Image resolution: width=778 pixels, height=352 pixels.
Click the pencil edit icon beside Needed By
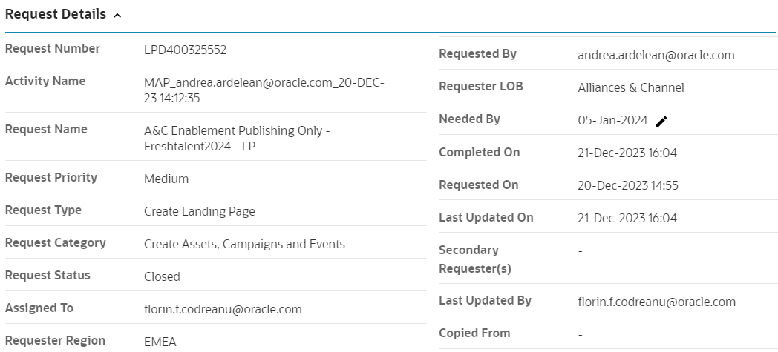click(x=661, y=122)
